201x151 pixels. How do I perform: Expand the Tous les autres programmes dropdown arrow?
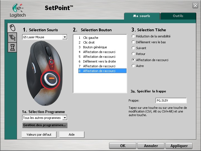[65, 118]
